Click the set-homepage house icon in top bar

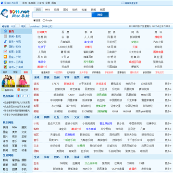(2, 3)
